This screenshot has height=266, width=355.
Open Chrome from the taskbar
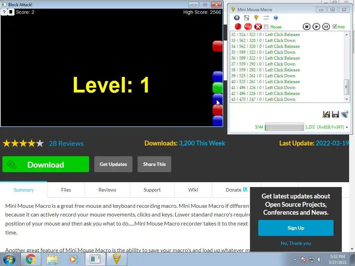coord(31,259)
